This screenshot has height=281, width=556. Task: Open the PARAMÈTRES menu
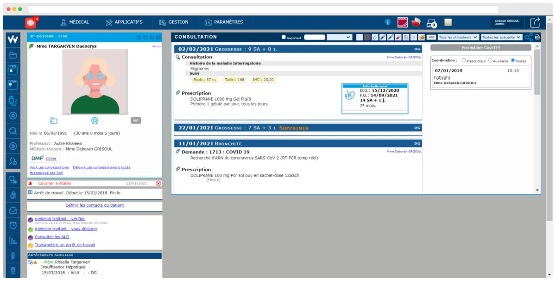[x=224, y=22]
